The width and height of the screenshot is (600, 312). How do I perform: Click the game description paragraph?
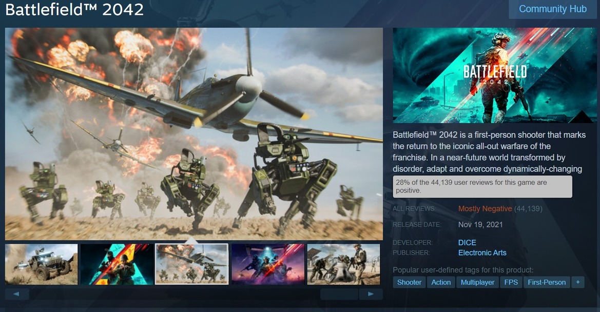[x=489, y=152]
